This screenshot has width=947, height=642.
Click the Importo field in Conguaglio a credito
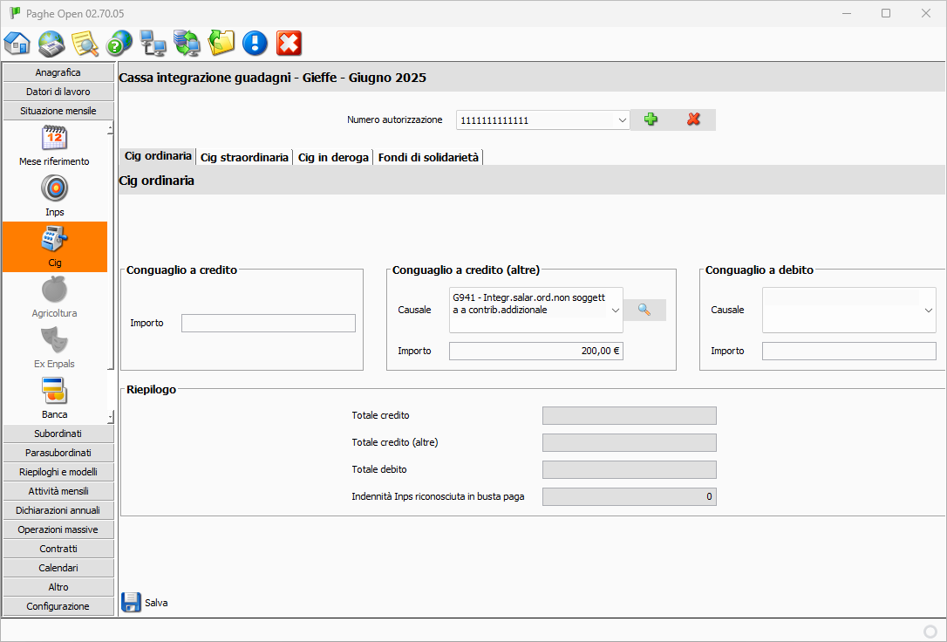coord(269,324)
